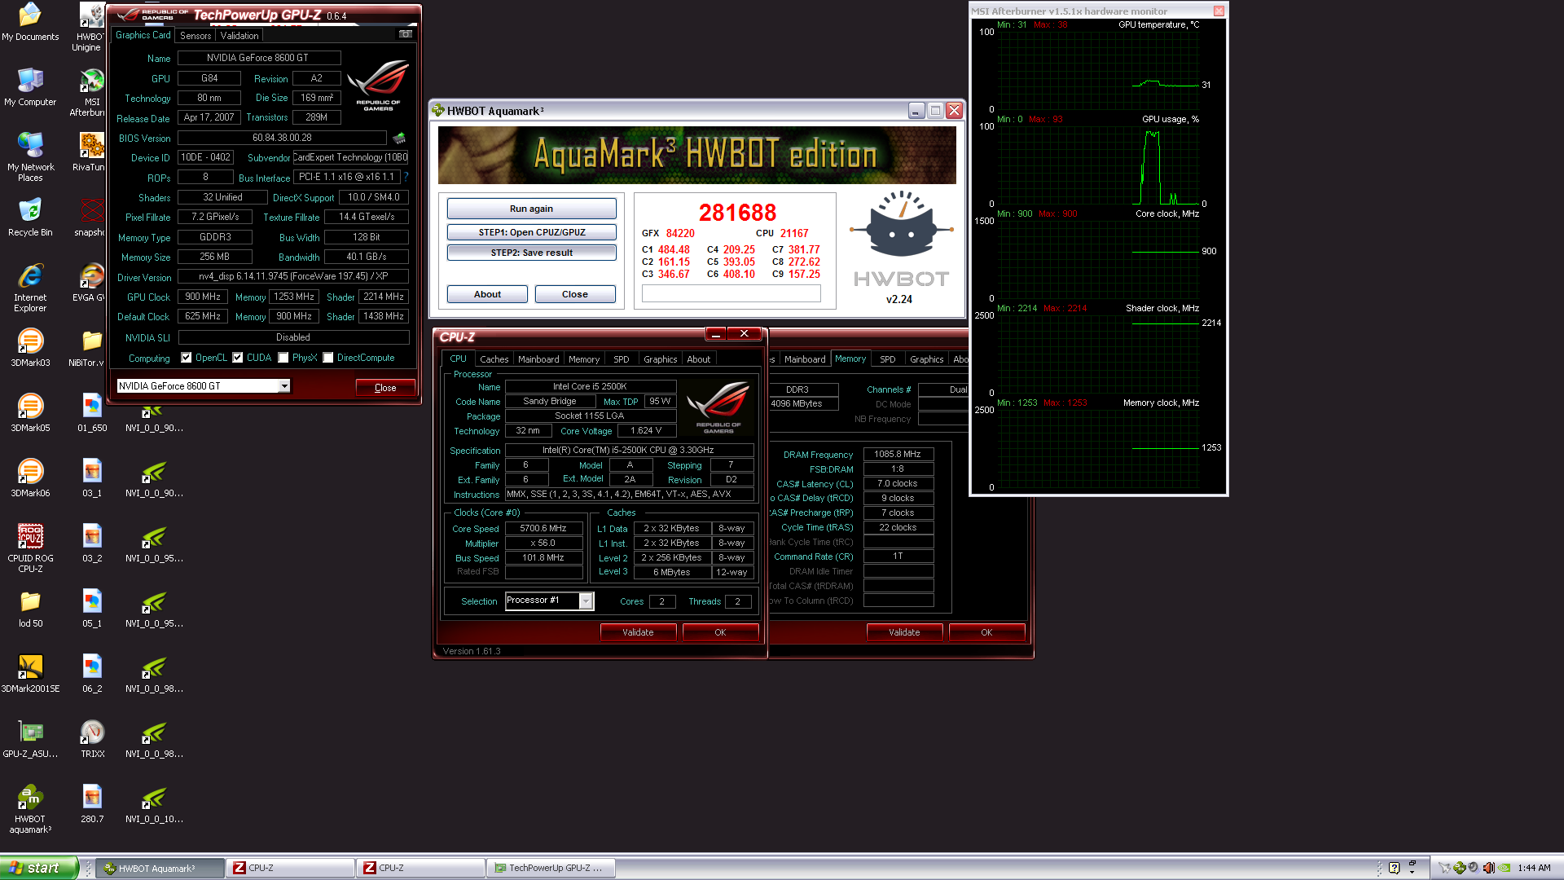Click the empty field under Aquamark scores
This screenshot has height=880, width=1564.
731,294
